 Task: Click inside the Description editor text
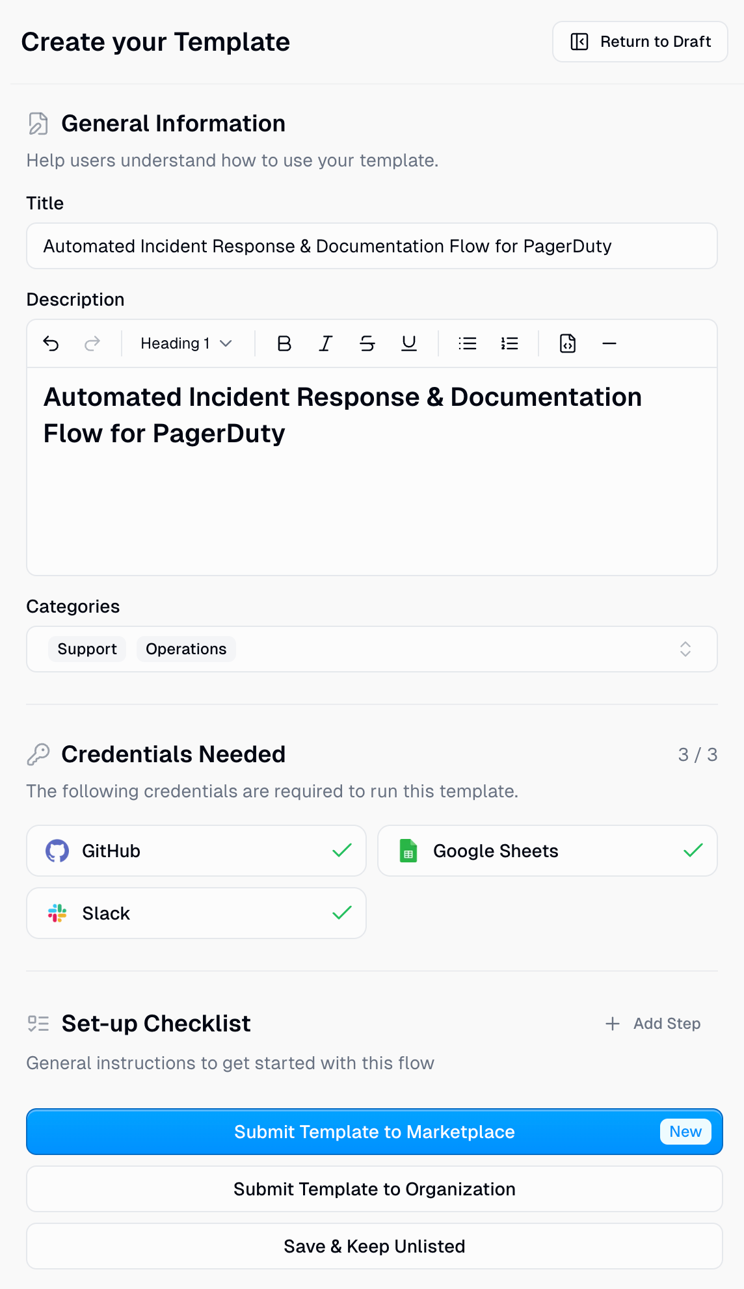342,415
